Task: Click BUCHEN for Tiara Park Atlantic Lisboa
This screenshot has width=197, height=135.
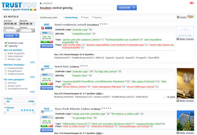Action: point(47,130)
